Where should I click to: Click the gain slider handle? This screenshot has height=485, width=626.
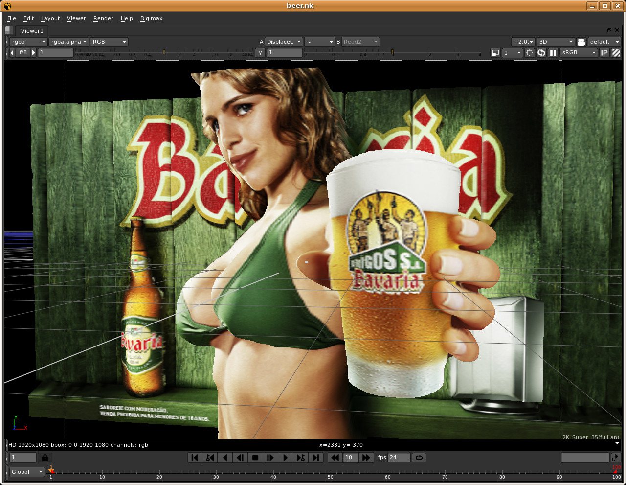(164, 52)
